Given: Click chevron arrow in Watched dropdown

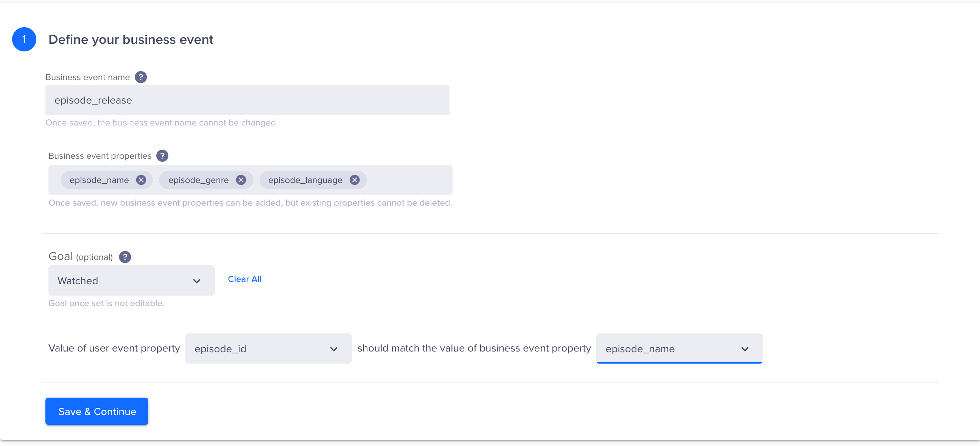Looking at the screenshot, I should 197,281.
